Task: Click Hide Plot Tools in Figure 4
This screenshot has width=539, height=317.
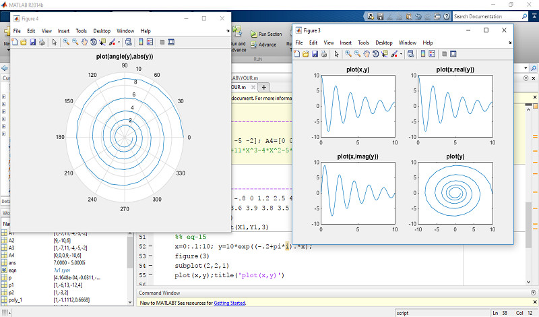Action: (162, 42)
